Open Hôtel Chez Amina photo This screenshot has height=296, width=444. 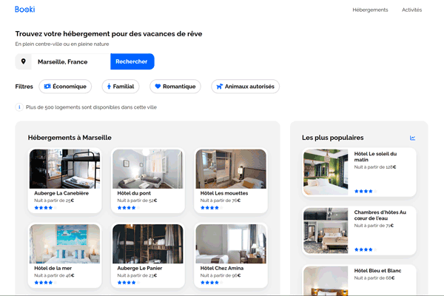(231, 244)
